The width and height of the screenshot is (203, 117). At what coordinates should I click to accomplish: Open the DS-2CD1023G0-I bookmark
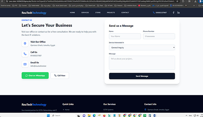click(177, 6)
